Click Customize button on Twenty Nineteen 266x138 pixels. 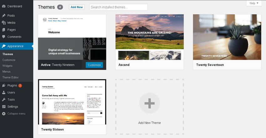click(94, 65)
